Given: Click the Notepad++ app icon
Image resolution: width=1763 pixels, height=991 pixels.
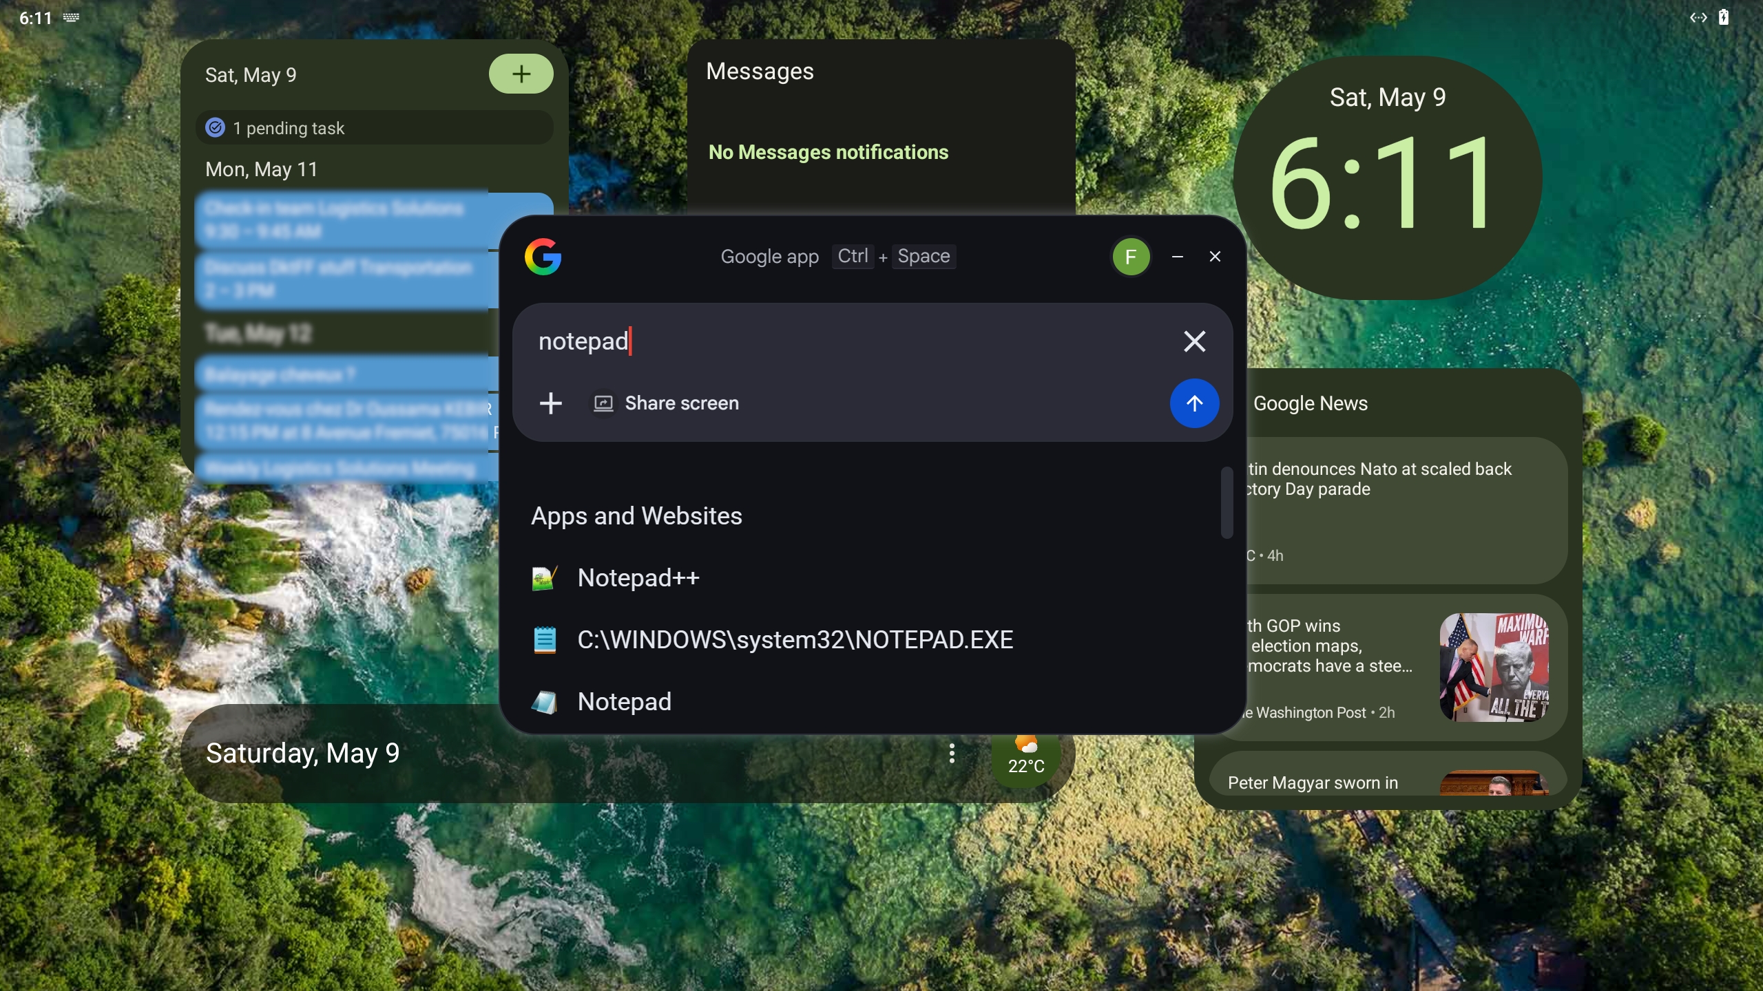Looking at the screenshot, I should click(544, 578).
